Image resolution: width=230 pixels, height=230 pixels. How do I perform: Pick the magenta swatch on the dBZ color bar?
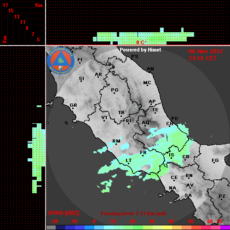tap(225, 228)
